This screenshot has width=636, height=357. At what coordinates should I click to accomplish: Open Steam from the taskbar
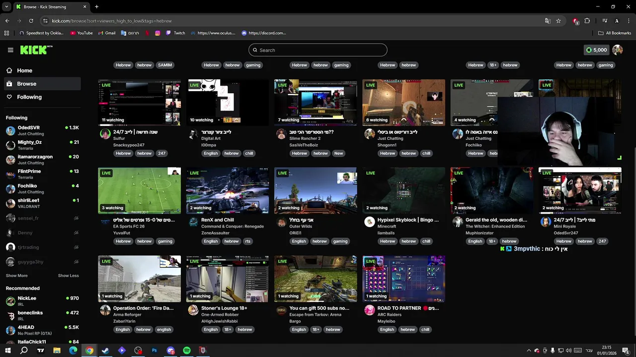(105, 351)
